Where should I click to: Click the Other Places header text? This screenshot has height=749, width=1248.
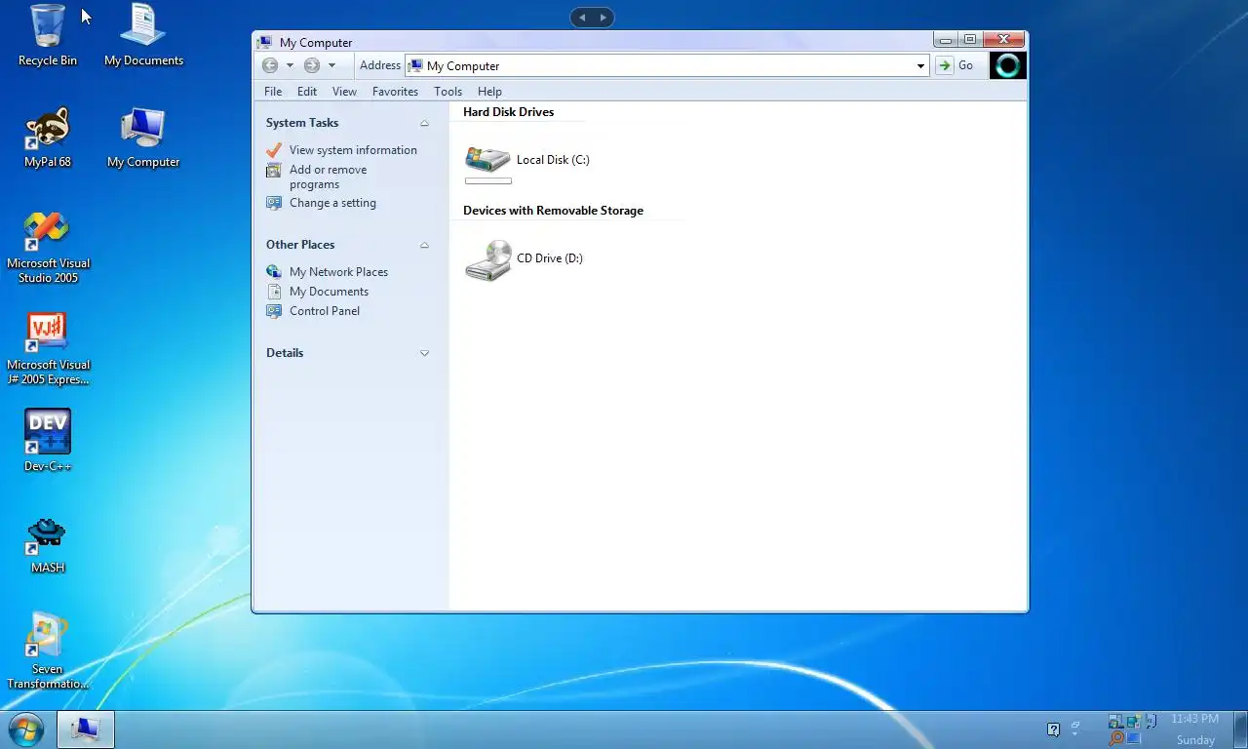point(300,245)
